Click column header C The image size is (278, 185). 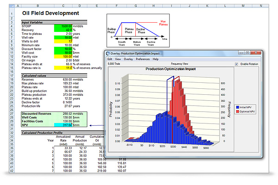63,6
